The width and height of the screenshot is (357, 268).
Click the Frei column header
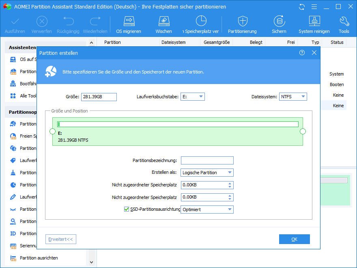click(x=291, y=42)
